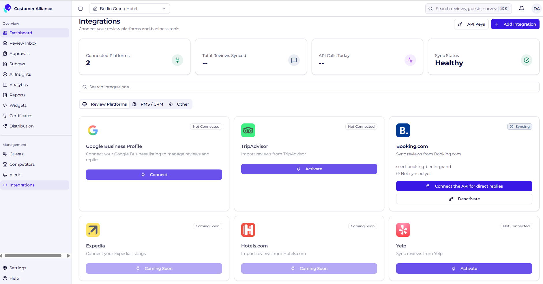Click the Hotels.com Coming Soon button
Screen dimensions: 543x284
click(x=309, y=268)
